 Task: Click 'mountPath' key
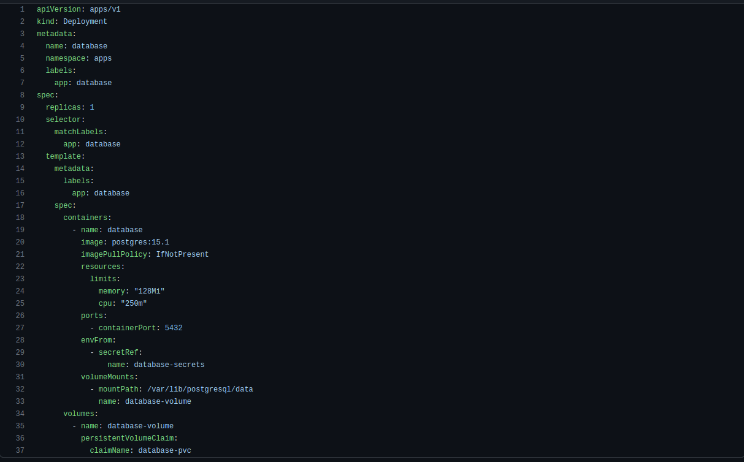click(x=118, y=389)
